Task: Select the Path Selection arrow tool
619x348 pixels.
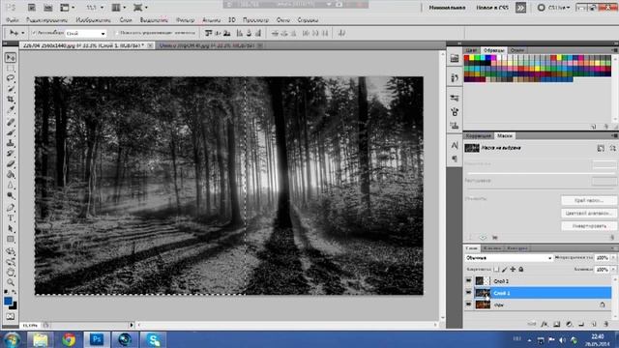Action: (11, 228)
